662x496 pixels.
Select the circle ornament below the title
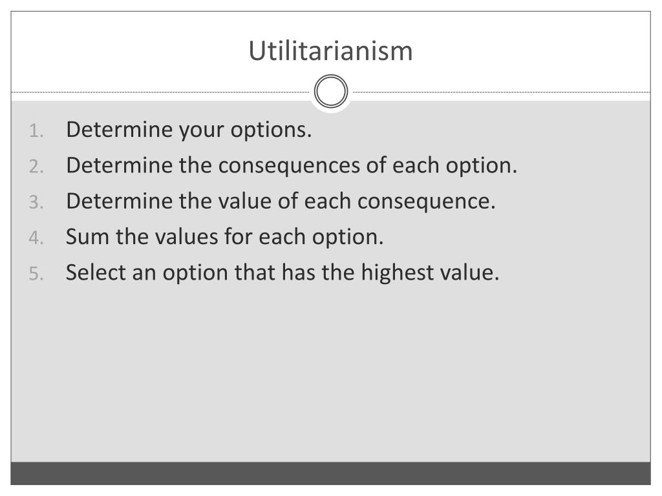pyautogui.click(x=331, y=91)
